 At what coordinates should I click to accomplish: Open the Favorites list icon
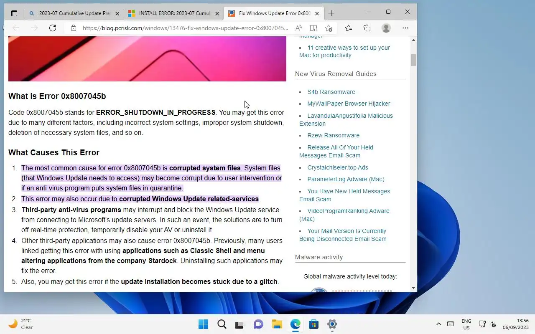coord(349,28)
